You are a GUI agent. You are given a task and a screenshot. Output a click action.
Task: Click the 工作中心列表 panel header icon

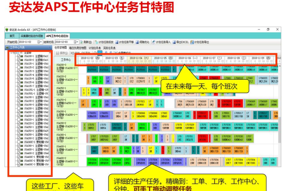pyautogui.click(x=7, y=47)
